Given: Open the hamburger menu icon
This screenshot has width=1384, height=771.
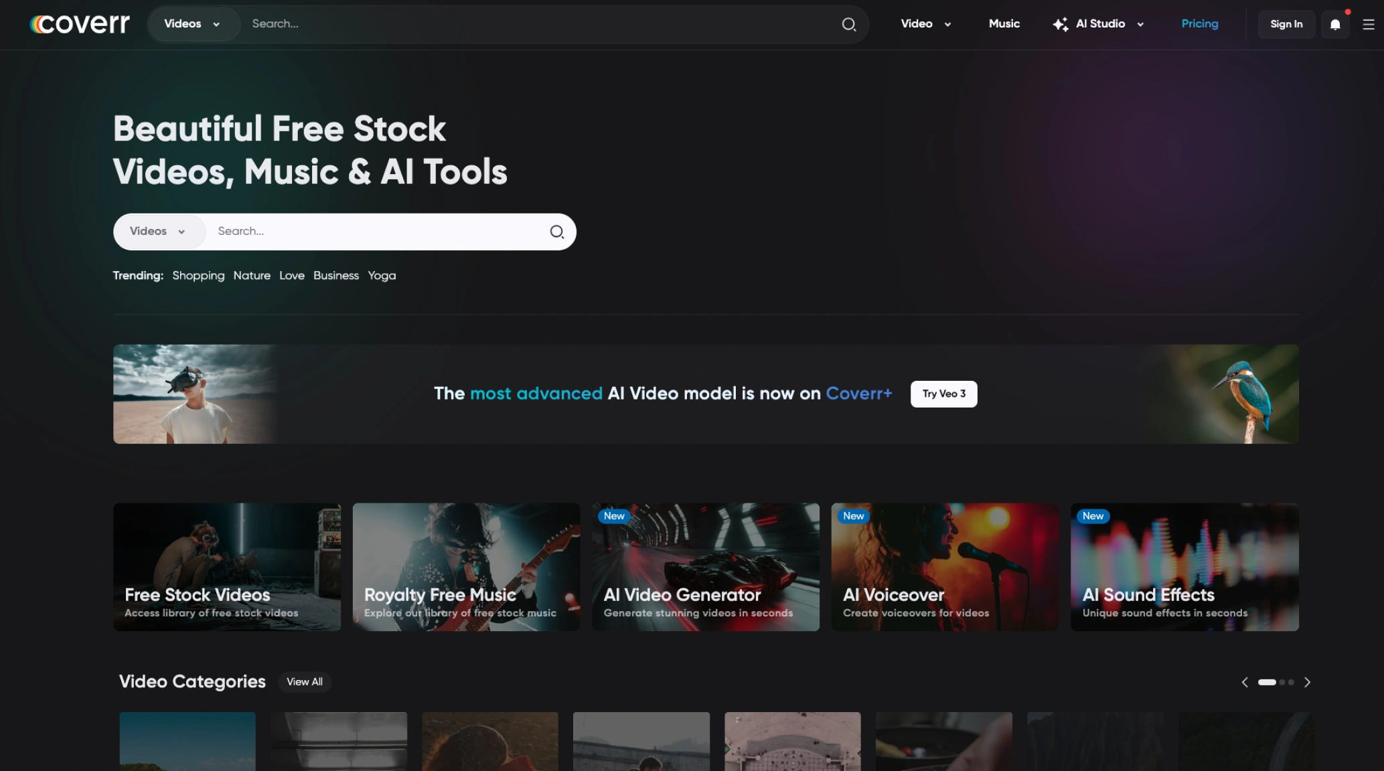Looking at the screenshot, I should pos(1369,25).
